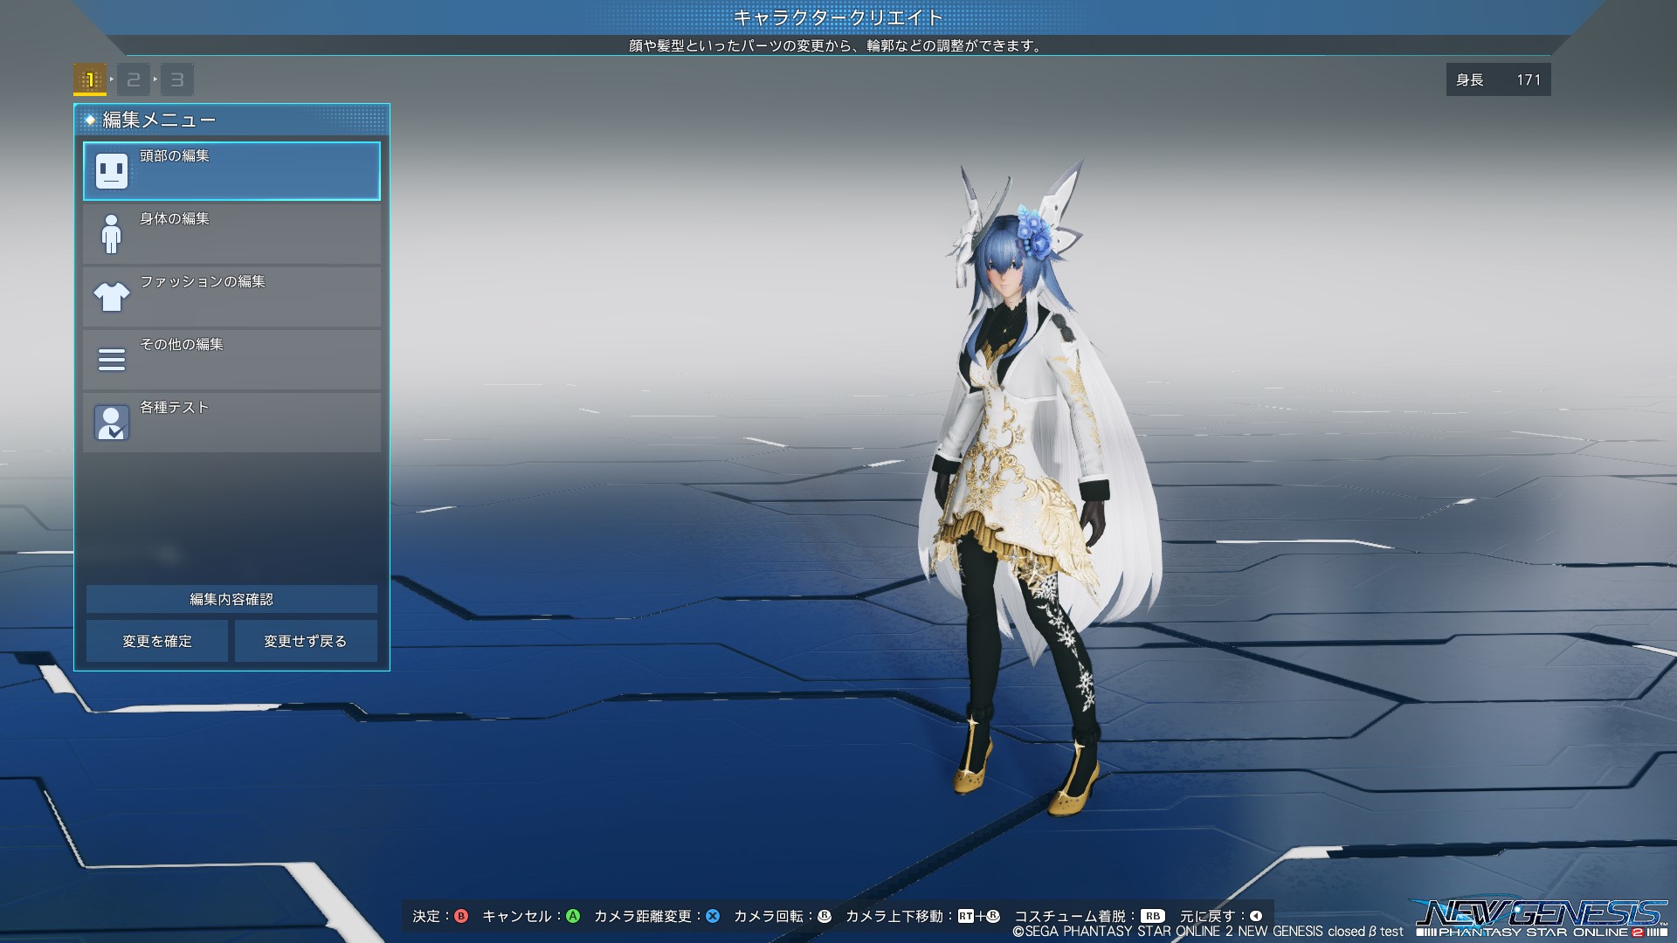This screenshot has height=943, width=1677.
Task: Click the 編集メニュー panel header
Action: (x=231, y=120)
